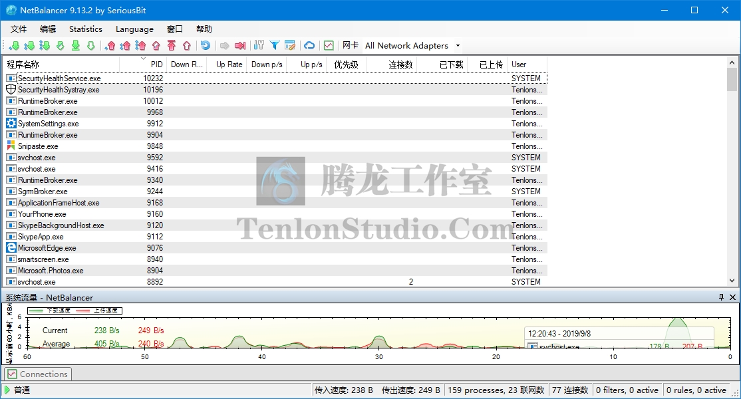The height and width of the screenshot is (399, 741).
Task: Click status bar '159 processes, 23 联网数'
Action: pyautogui.click(x=496, y=390)
